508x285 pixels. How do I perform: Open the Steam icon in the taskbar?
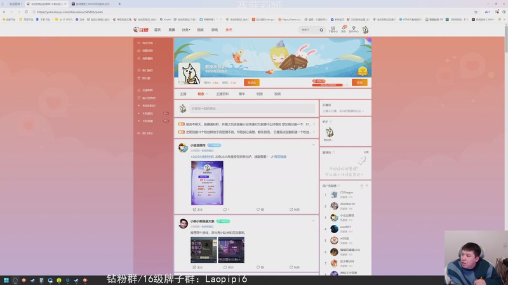(33, 280)
